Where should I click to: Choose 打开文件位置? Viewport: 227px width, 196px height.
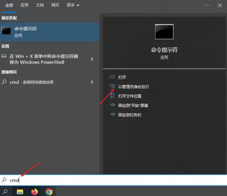tap(130, 96)
